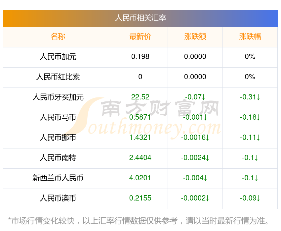Select the 人民币南特 currency pair
The height and width of the screenshot is (231, 281).
pos(58,158)
